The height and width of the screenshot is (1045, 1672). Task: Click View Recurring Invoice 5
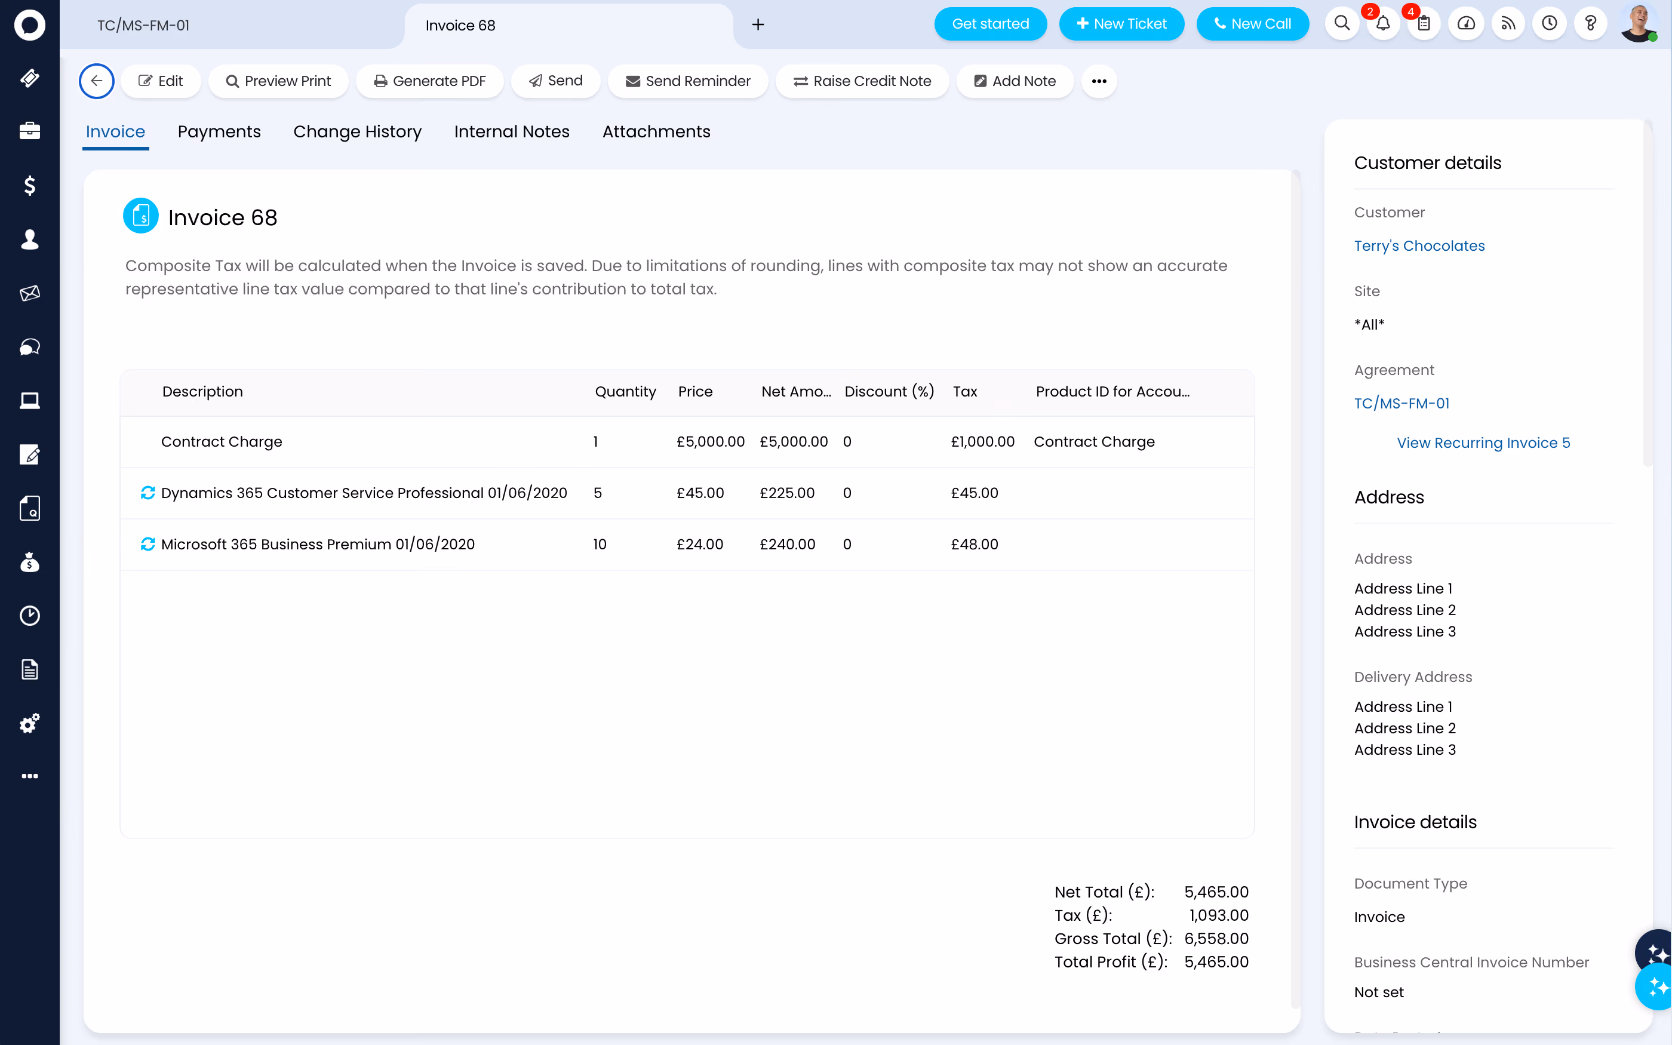coord(1483,442)
